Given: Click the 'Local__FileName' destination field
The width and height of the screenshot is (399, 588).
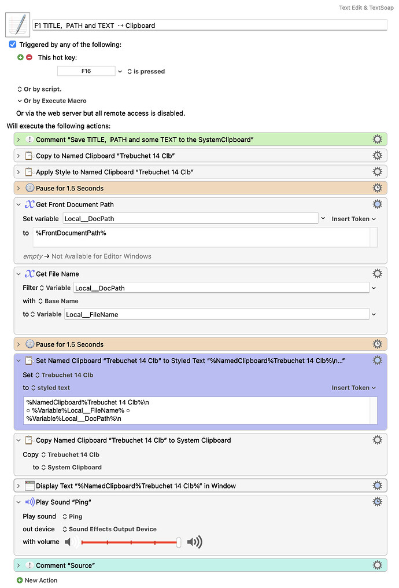Looking at the screenshot, I should (x=217, y=314).
